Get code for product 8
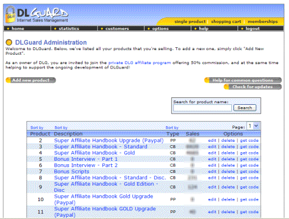The image size is (289, 219). (249, 178)
